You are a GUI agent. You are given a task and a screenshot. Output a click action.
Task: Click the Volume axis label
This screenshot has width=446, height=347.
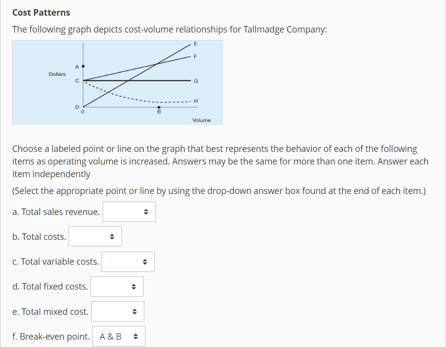201,120
